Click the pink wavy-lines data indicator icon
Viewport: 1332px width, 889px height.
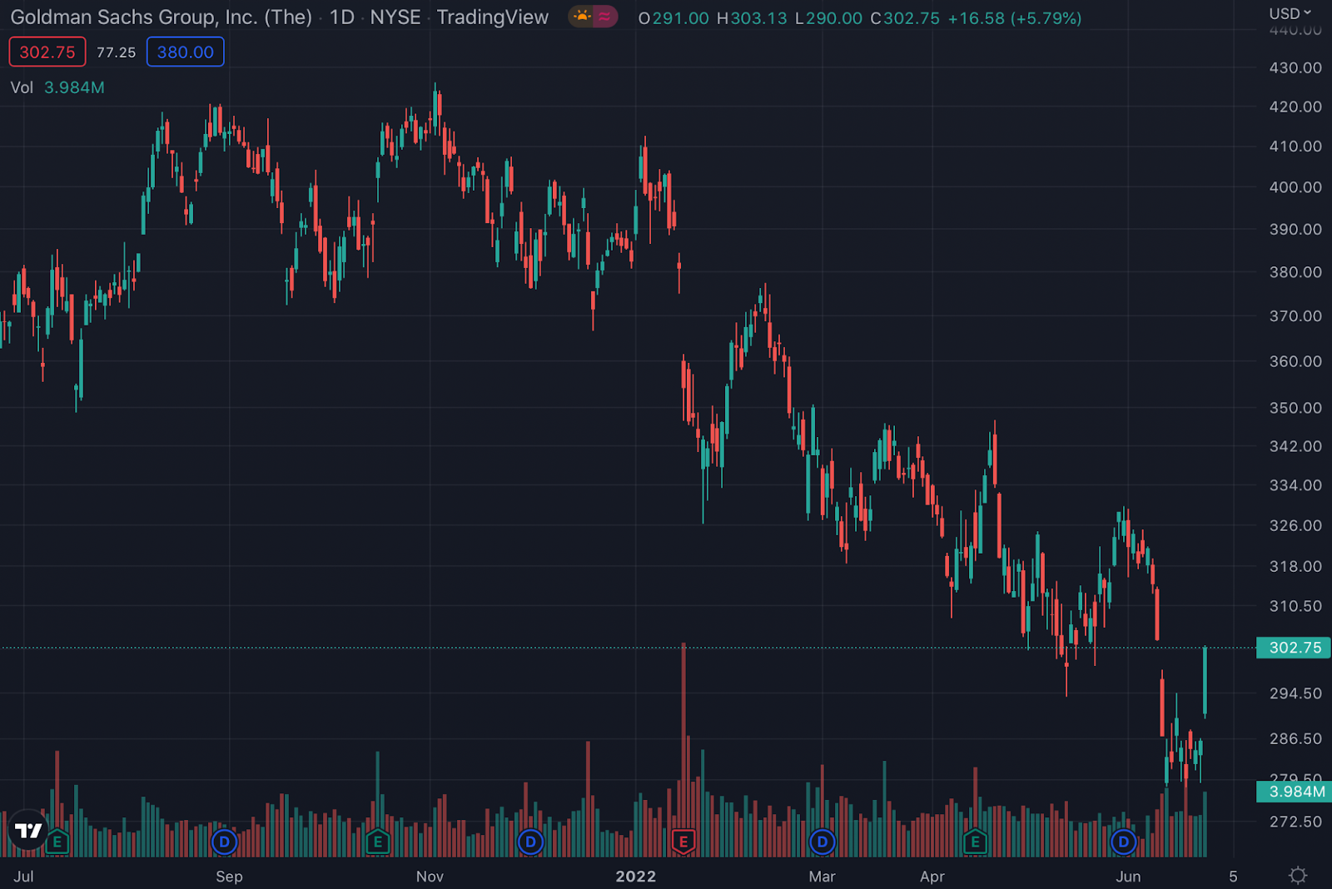[604, 17]
